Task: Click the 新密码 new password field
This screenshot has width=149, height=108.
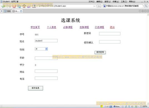Action: point(110,34)
